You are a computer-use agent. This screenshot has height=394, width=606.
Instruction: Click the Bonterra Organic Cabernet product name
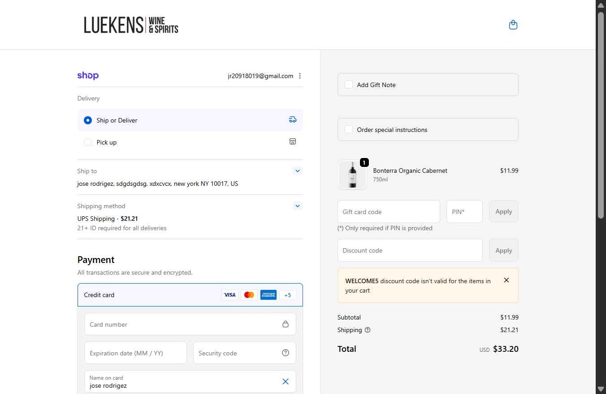[x=410, y=171]
